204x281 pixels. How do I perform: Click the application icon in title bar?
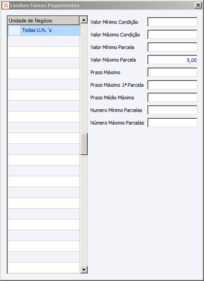point(6,5)
